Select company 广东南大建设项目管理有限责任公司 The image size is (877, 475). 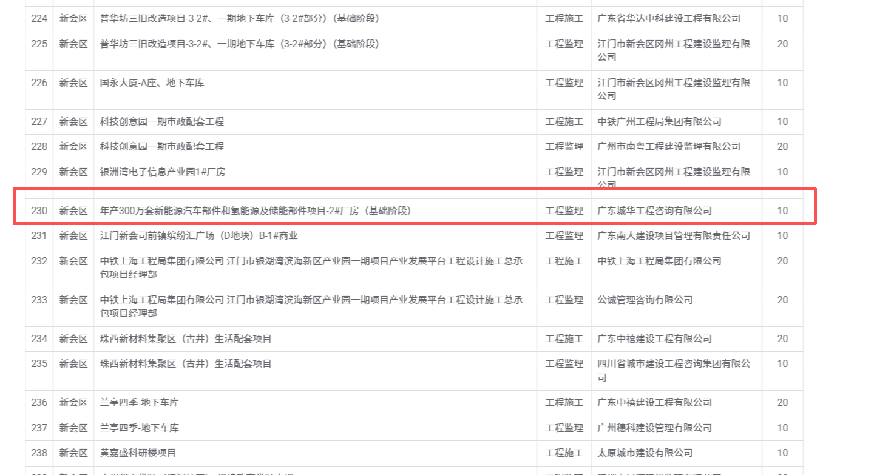[674, 235]
